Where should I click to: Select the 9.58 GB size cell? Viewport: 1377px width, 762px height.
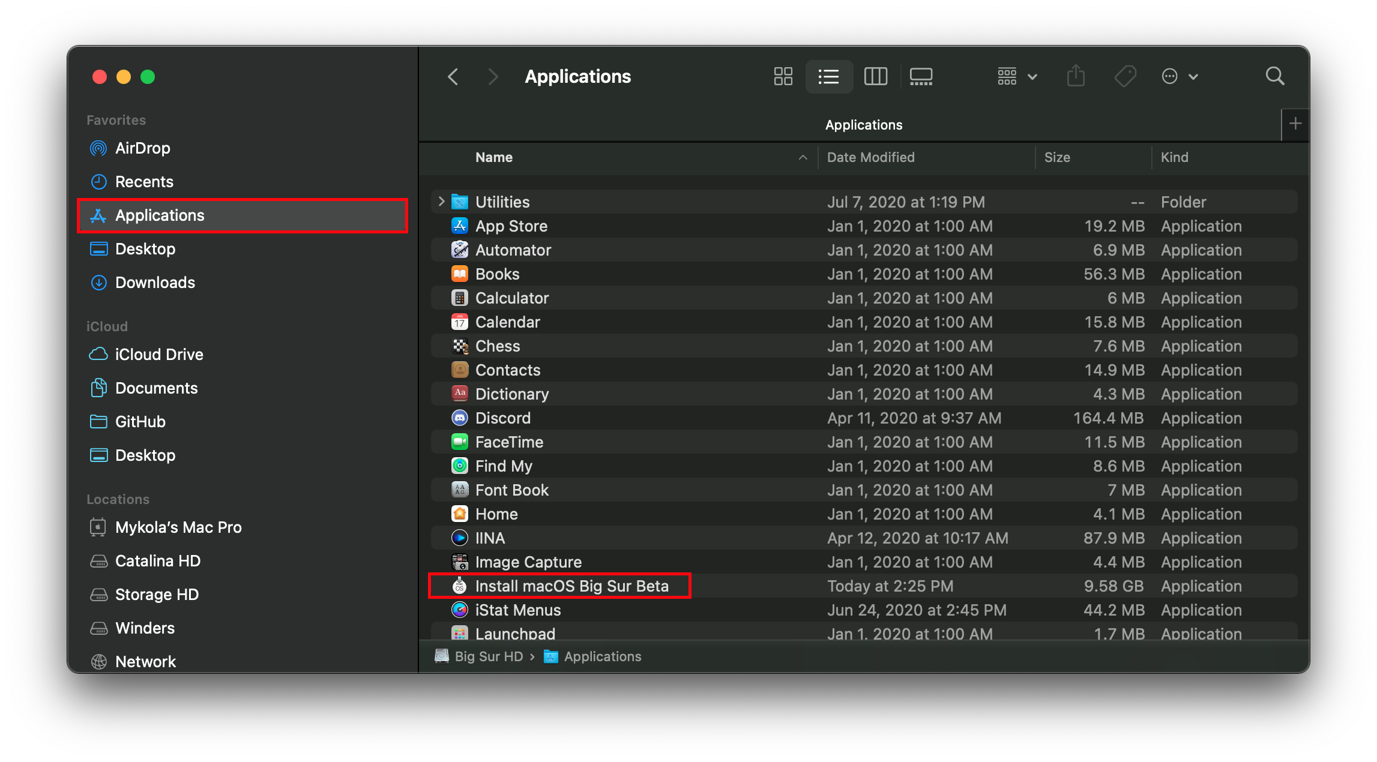(x=1113, y=586)
